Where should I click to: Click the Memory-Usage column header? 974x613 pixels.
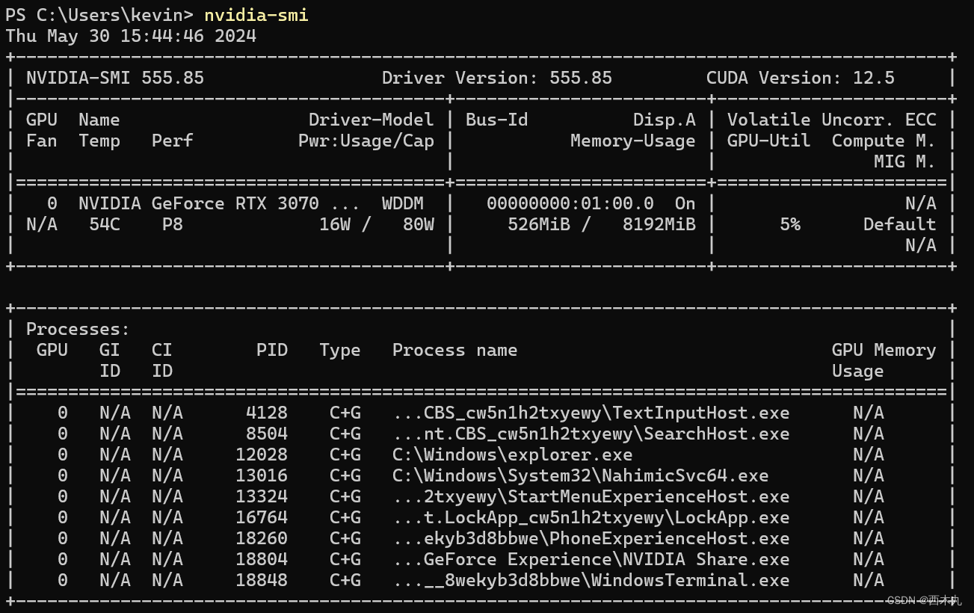point(632,141)
